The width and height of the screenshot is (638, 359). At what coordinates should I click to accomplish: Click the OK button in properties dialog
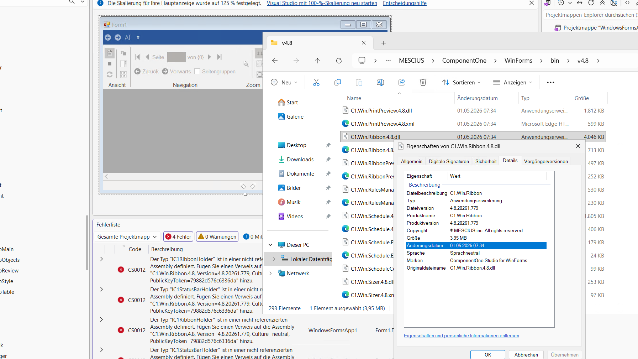pyautogui.click(x=487, y=355)
